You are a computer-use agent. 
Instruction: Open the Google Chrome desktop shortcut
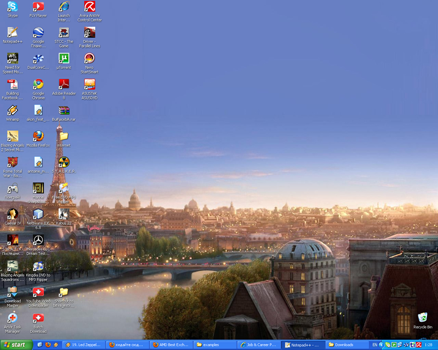(x=38, y=85)
